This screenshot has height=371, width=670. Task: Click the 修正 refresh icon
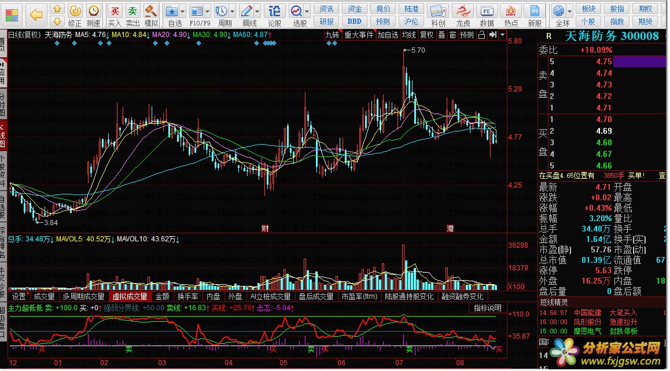pyautogui.click(x=75, y=10)
